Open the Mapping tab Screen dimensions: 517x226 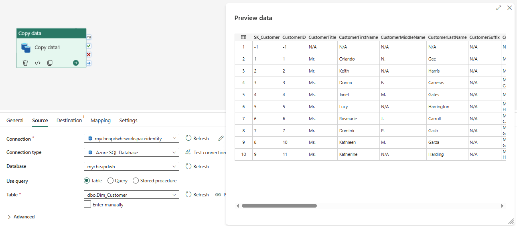101,120
